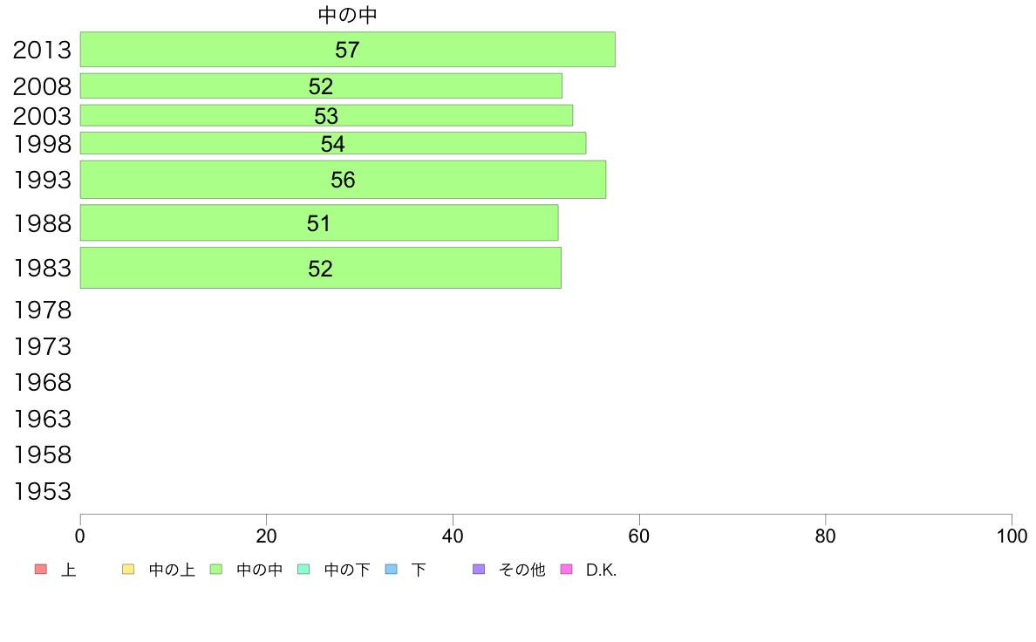Click the blue 下 legend swatch
This screenshot has height=642, width=1036.
(x=392, y=570)
